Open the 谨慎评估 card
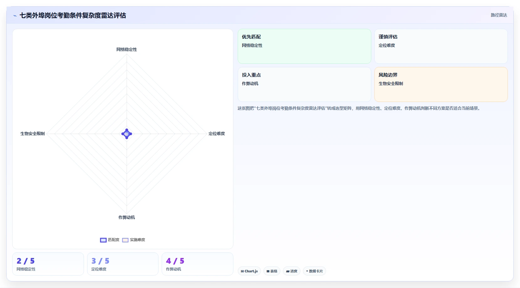Viewport: 520px width, 288px height. [441, 46]
